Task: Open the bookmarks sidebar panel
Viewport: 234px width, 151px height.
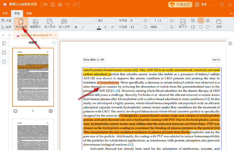Action: coord(4,53)
